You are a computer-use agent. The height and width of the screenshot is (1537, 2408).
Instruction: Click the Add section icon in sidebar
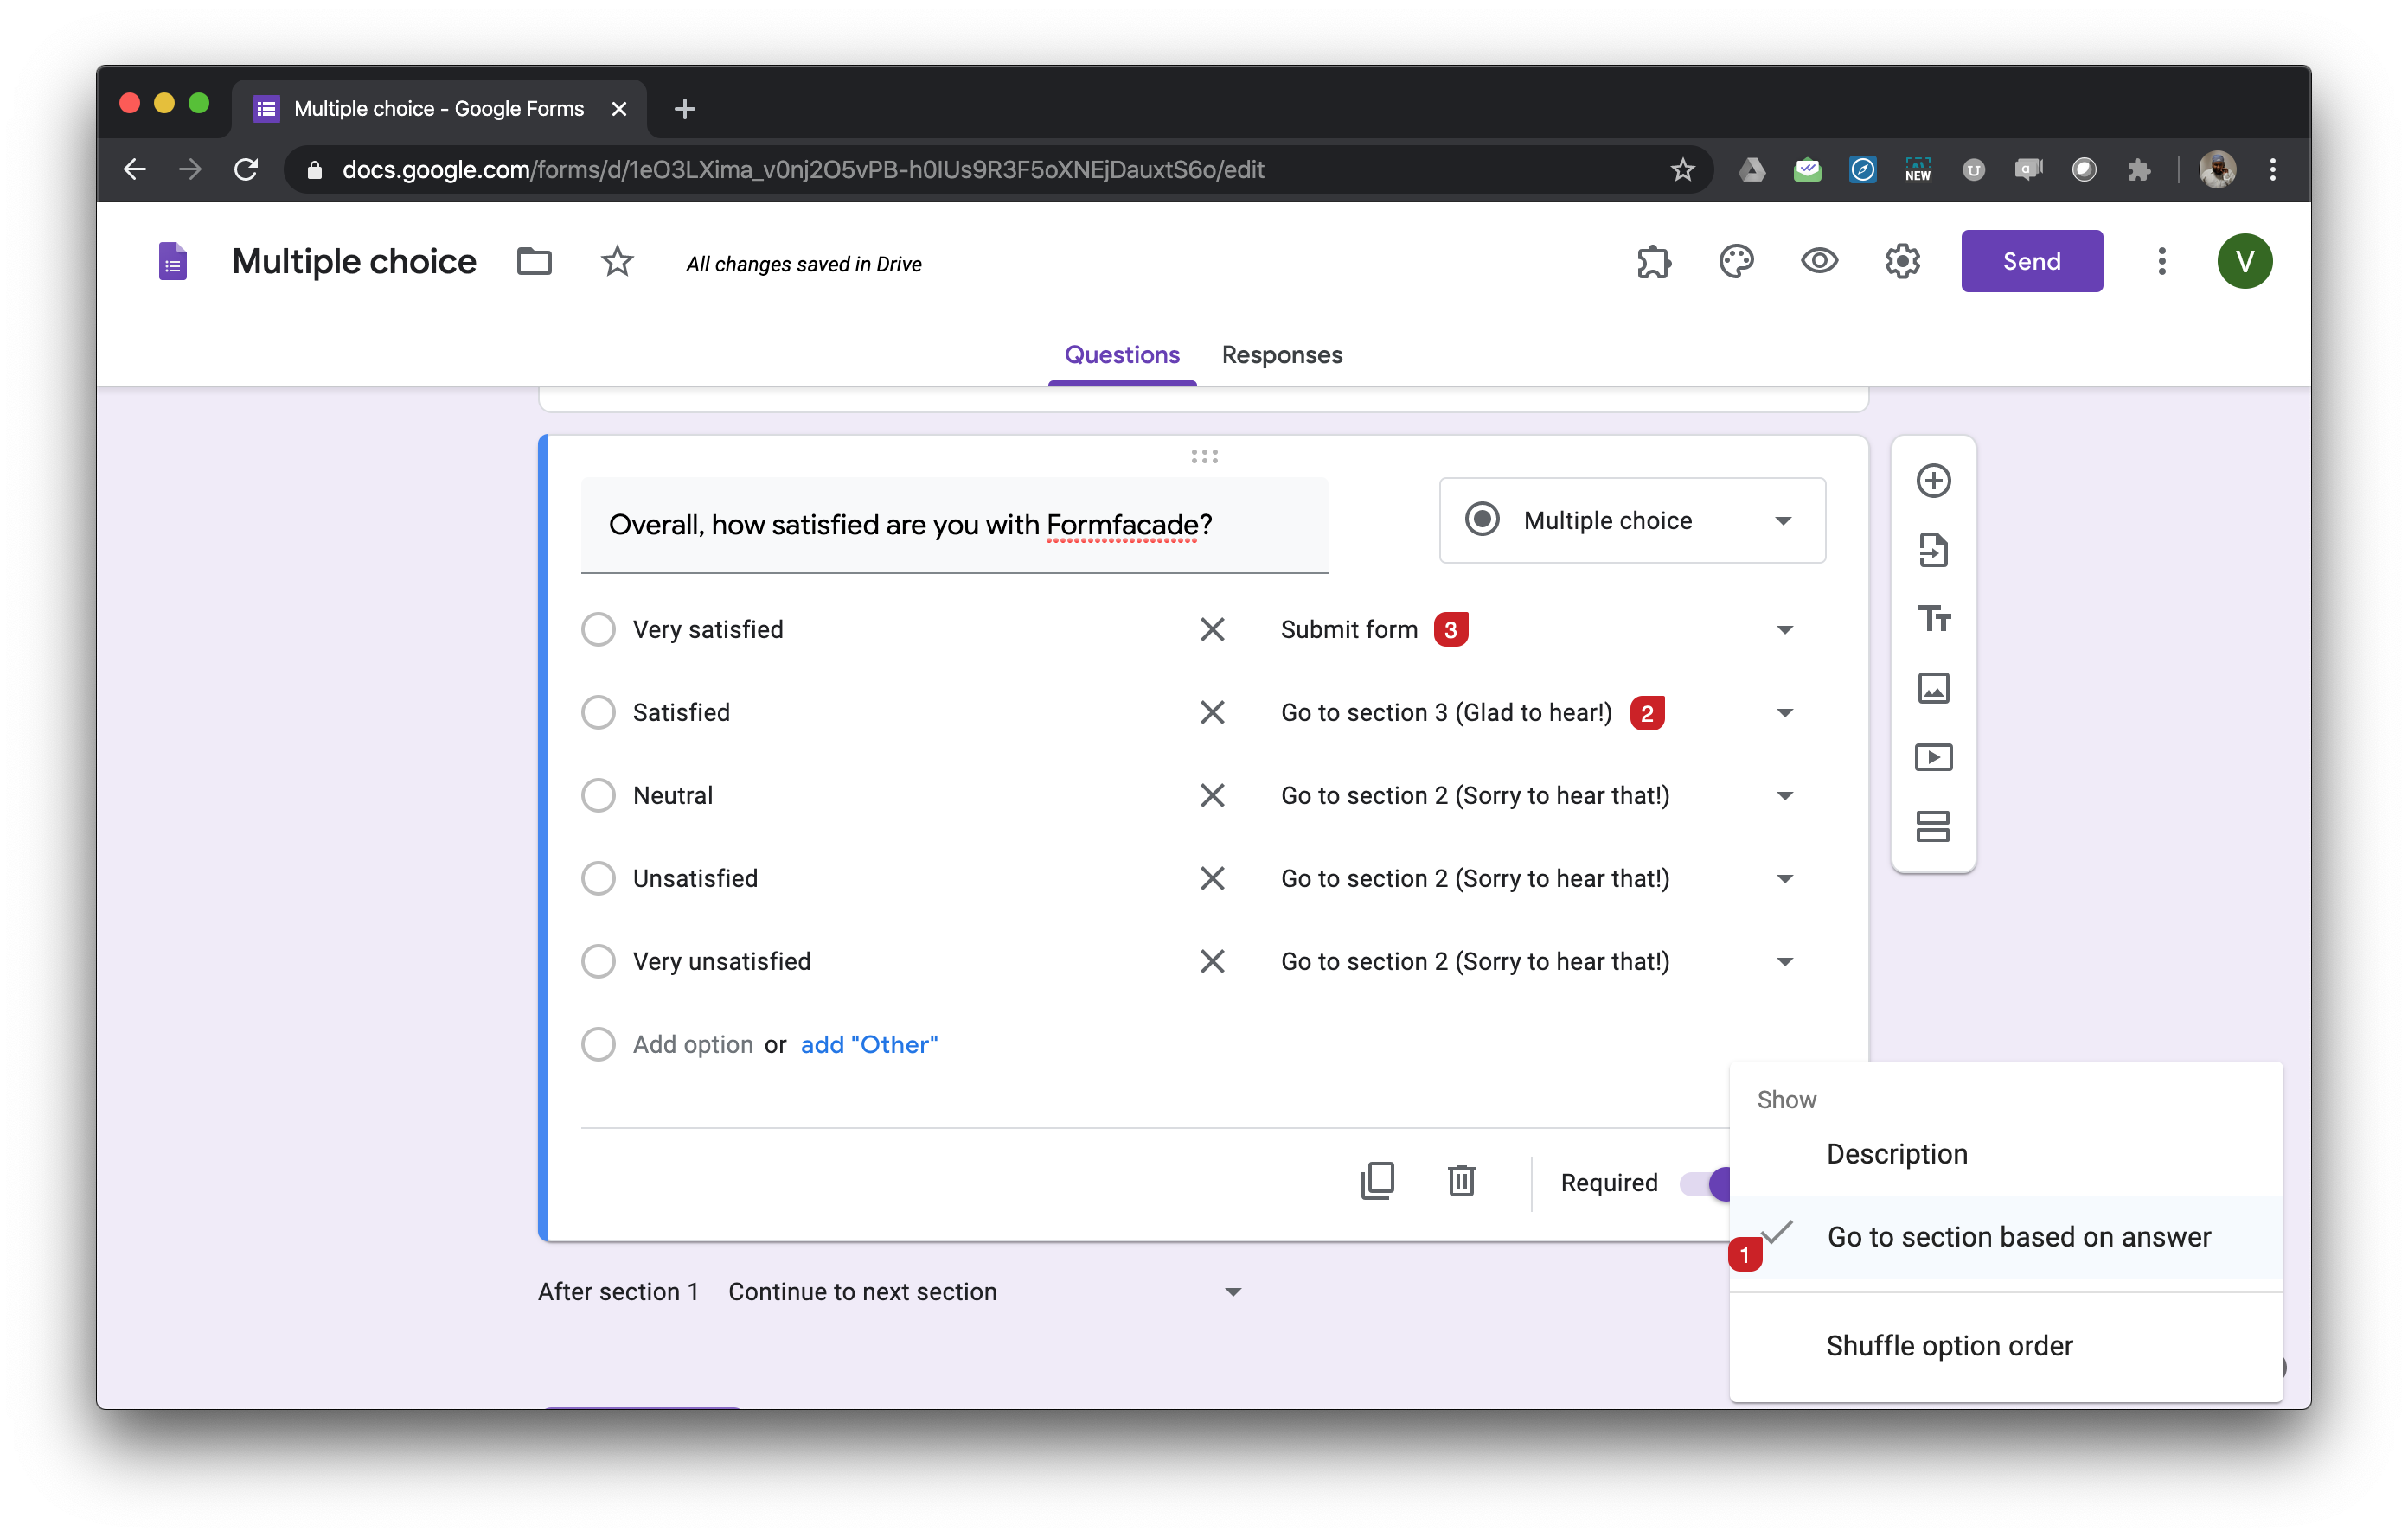(1932, 826)
